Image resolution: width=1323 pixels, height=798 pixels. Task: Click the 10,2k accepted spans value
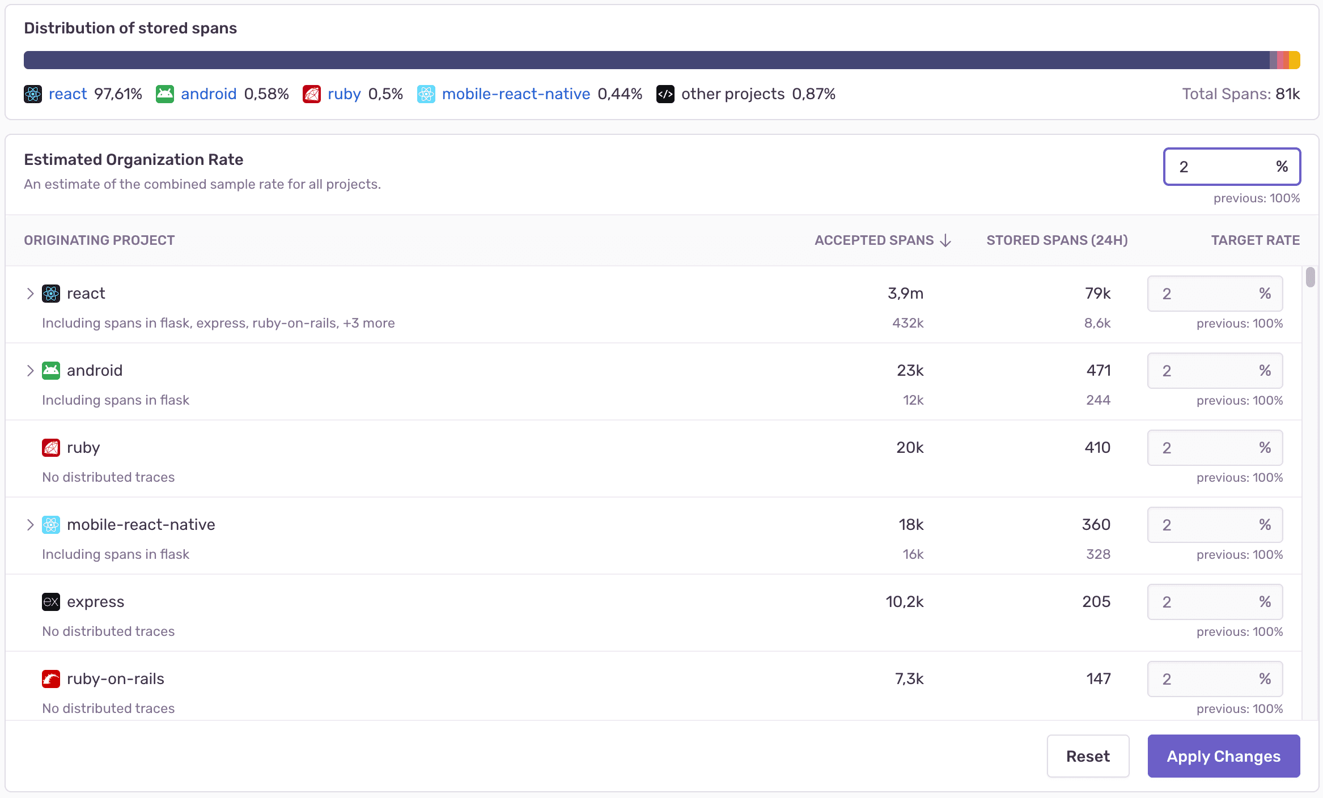pyautogui.click(x=905, y=602)
